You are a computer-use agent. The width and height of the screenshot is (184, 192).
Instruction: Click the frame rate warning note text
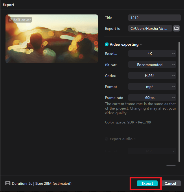[x=141, y=108]
